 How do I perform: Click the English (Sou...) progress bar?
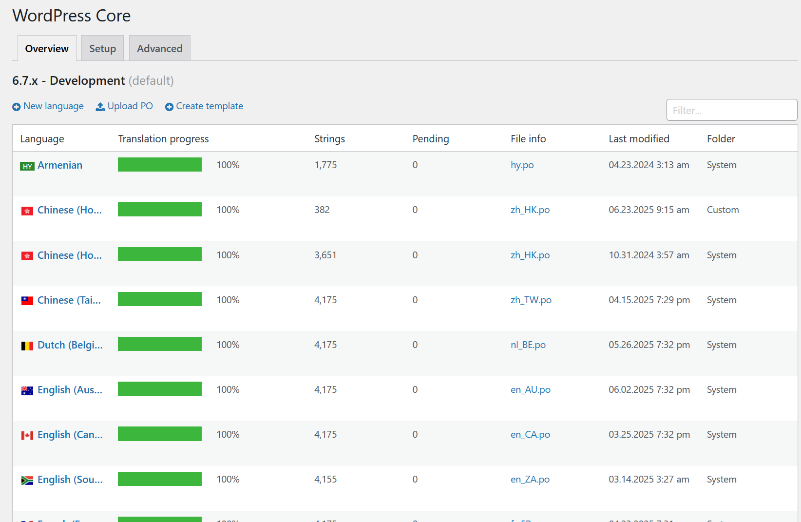[x=160, y=479]
